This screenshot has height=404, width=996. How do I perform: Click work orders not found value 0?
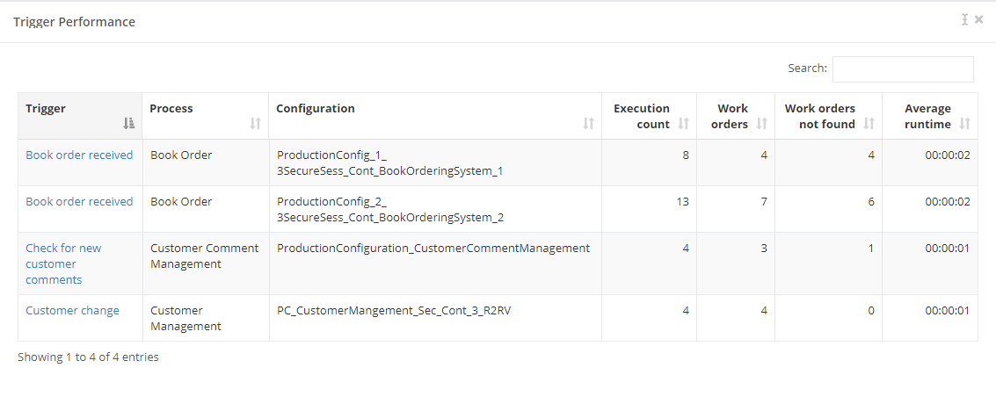[x=871, y=310]
